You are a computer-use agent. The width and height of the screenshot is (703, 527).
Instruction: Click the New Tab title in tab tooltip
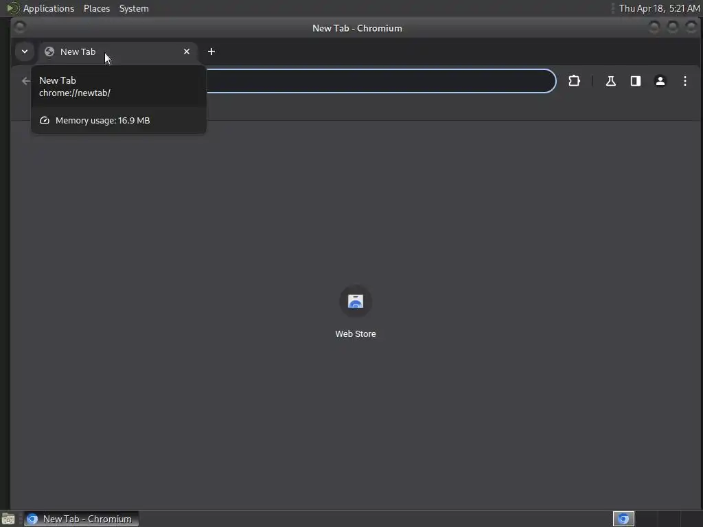[58, 81]
